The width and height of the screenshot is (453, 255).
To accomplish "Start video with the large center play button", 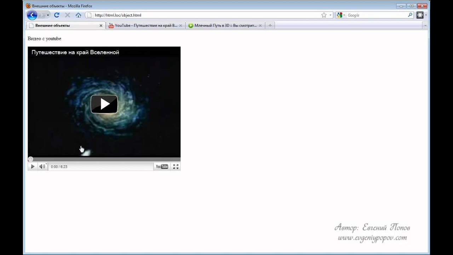I will (x=104, y=104).
